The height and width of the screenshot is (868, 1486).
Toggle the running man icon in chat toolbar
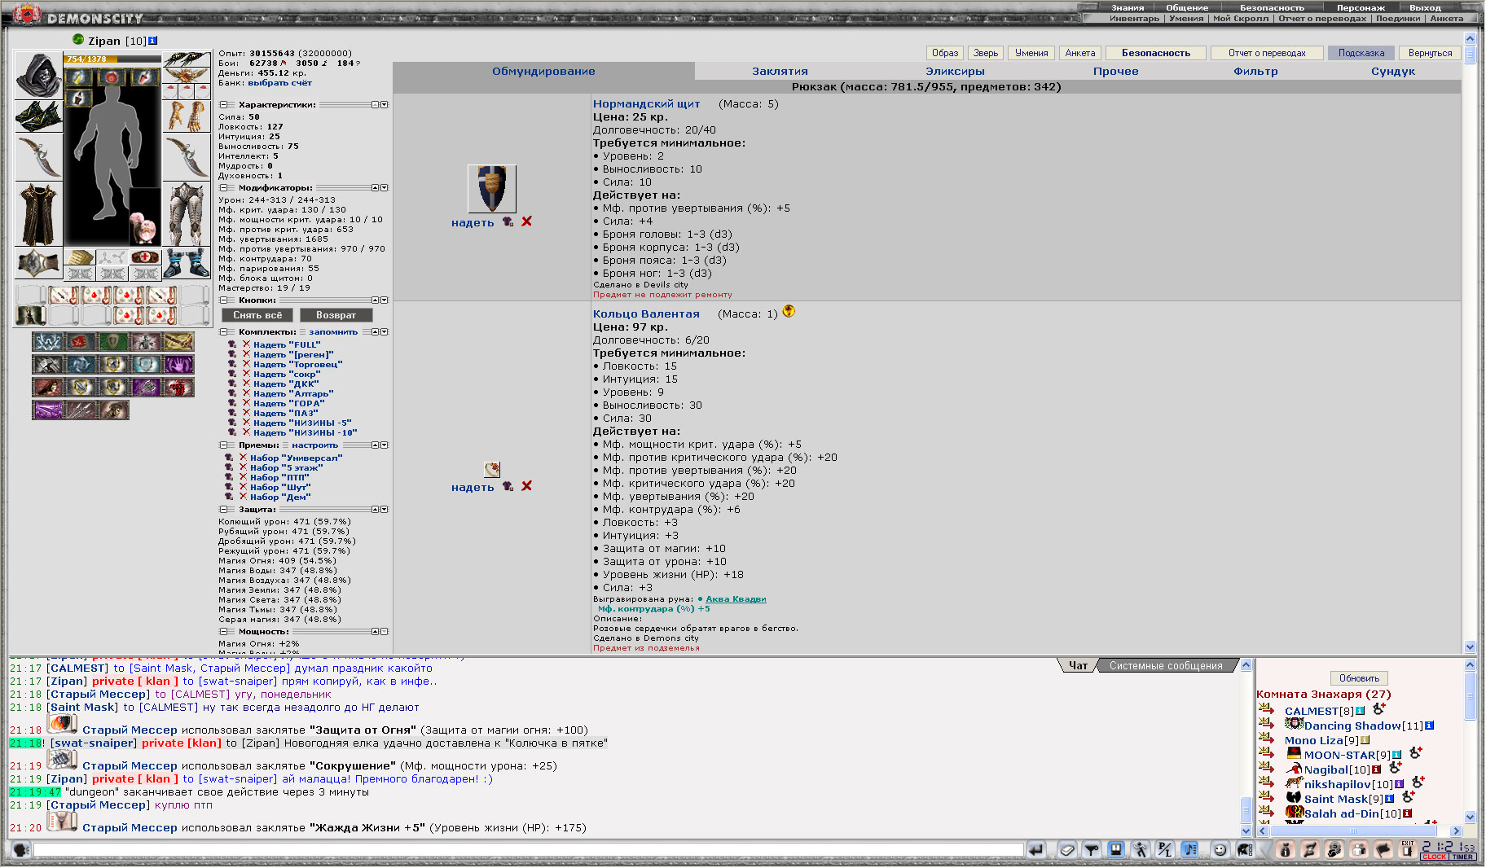click(1141, 850)
